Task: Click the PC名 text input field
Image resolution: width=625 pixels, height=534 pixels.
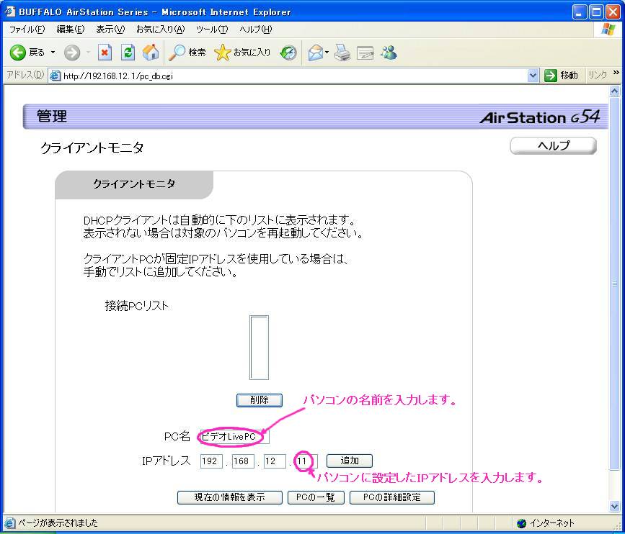Action: pos(234,437)
